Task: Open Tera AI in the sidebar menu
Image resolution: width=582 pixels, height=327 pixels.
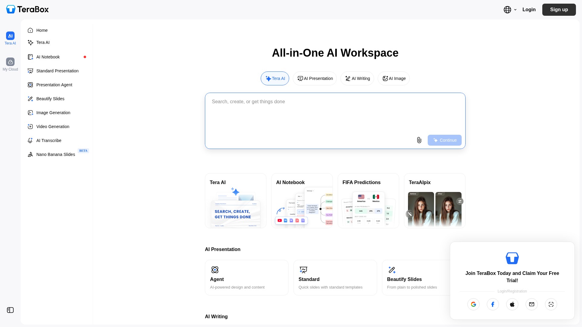Action: click(57, 42)
